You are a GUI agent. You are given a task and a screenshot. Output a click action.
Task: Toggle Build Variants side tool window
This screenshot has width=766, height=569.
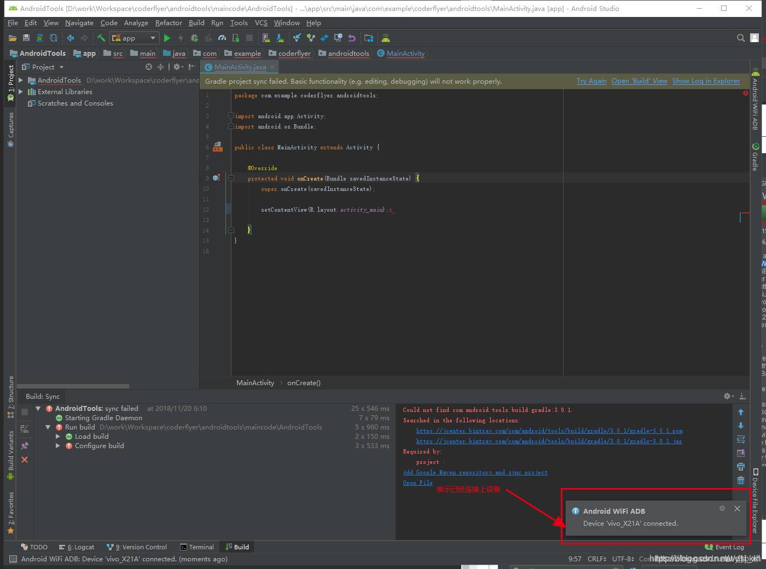point(10,455)
